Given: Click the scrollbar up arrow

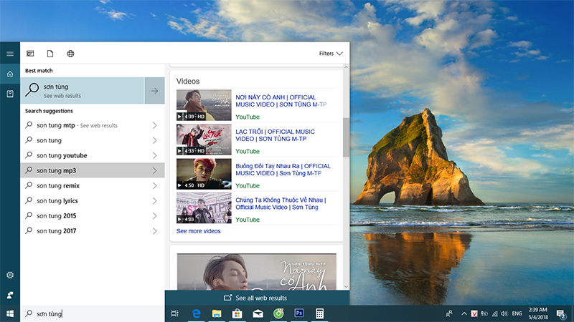Looking at the screenshot, I should click(x=346, y=67).
